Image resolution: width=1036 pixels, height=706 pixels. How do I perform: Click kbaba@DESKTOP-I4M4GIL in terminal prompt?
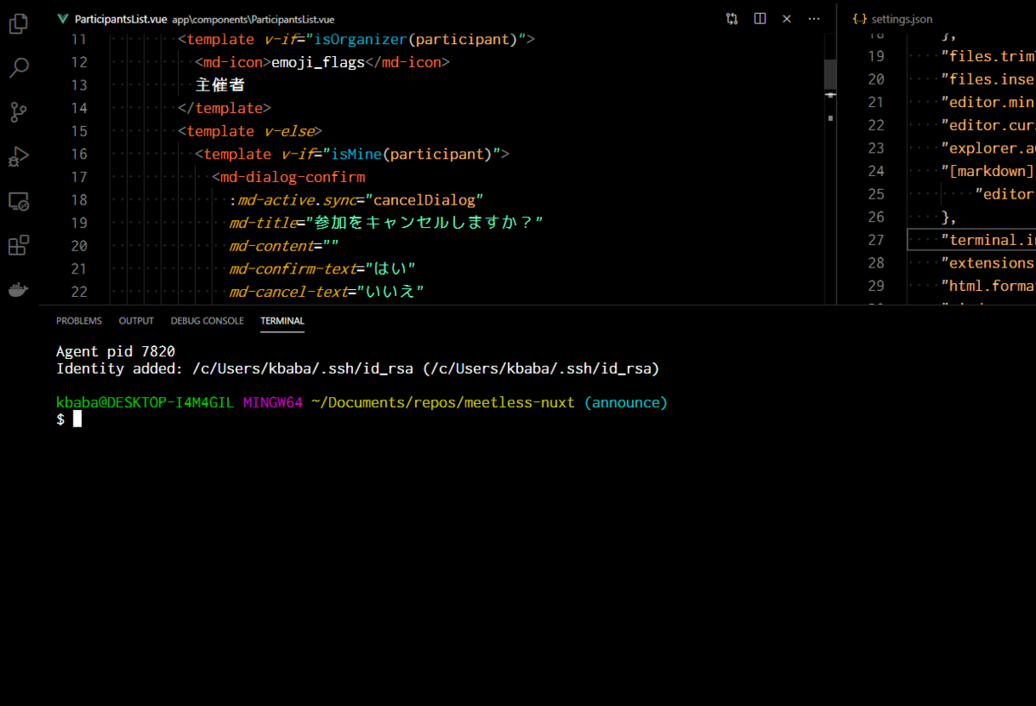tap(145, 403)
